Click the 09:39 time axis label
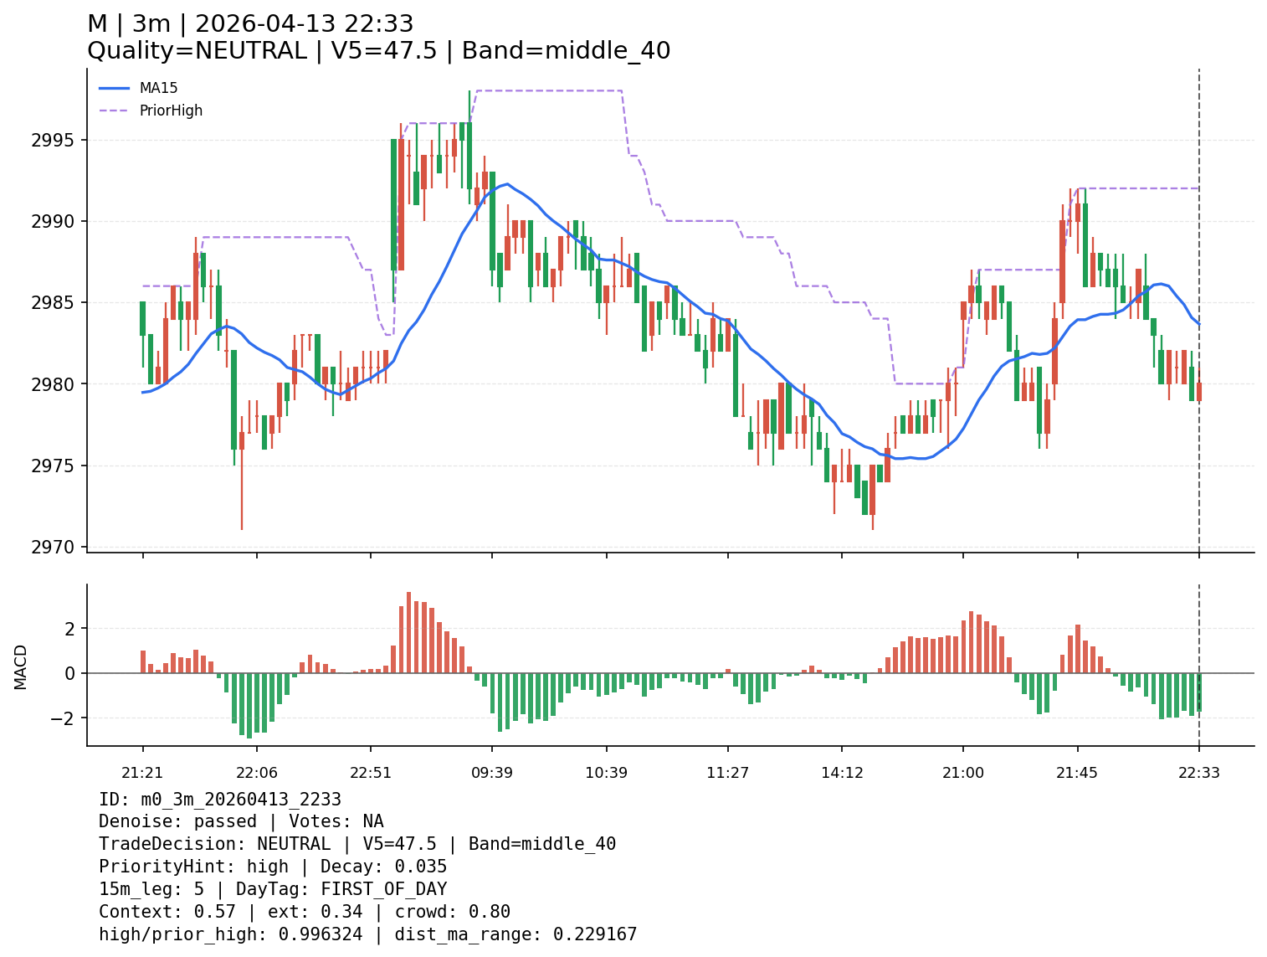Image resolution: width=1267 pixels, height=957 pixels. click(x=492, y=773)
